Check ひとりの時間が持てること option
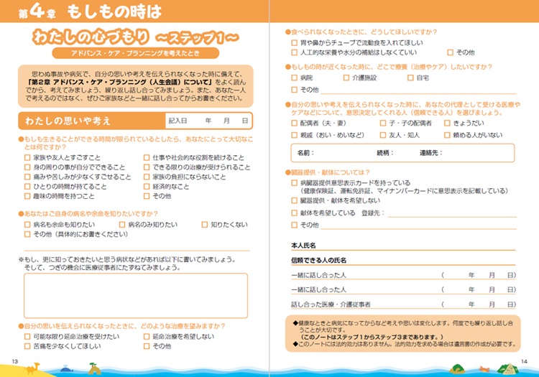The width and height of the screenshot is (539, 377). point(27,186)
